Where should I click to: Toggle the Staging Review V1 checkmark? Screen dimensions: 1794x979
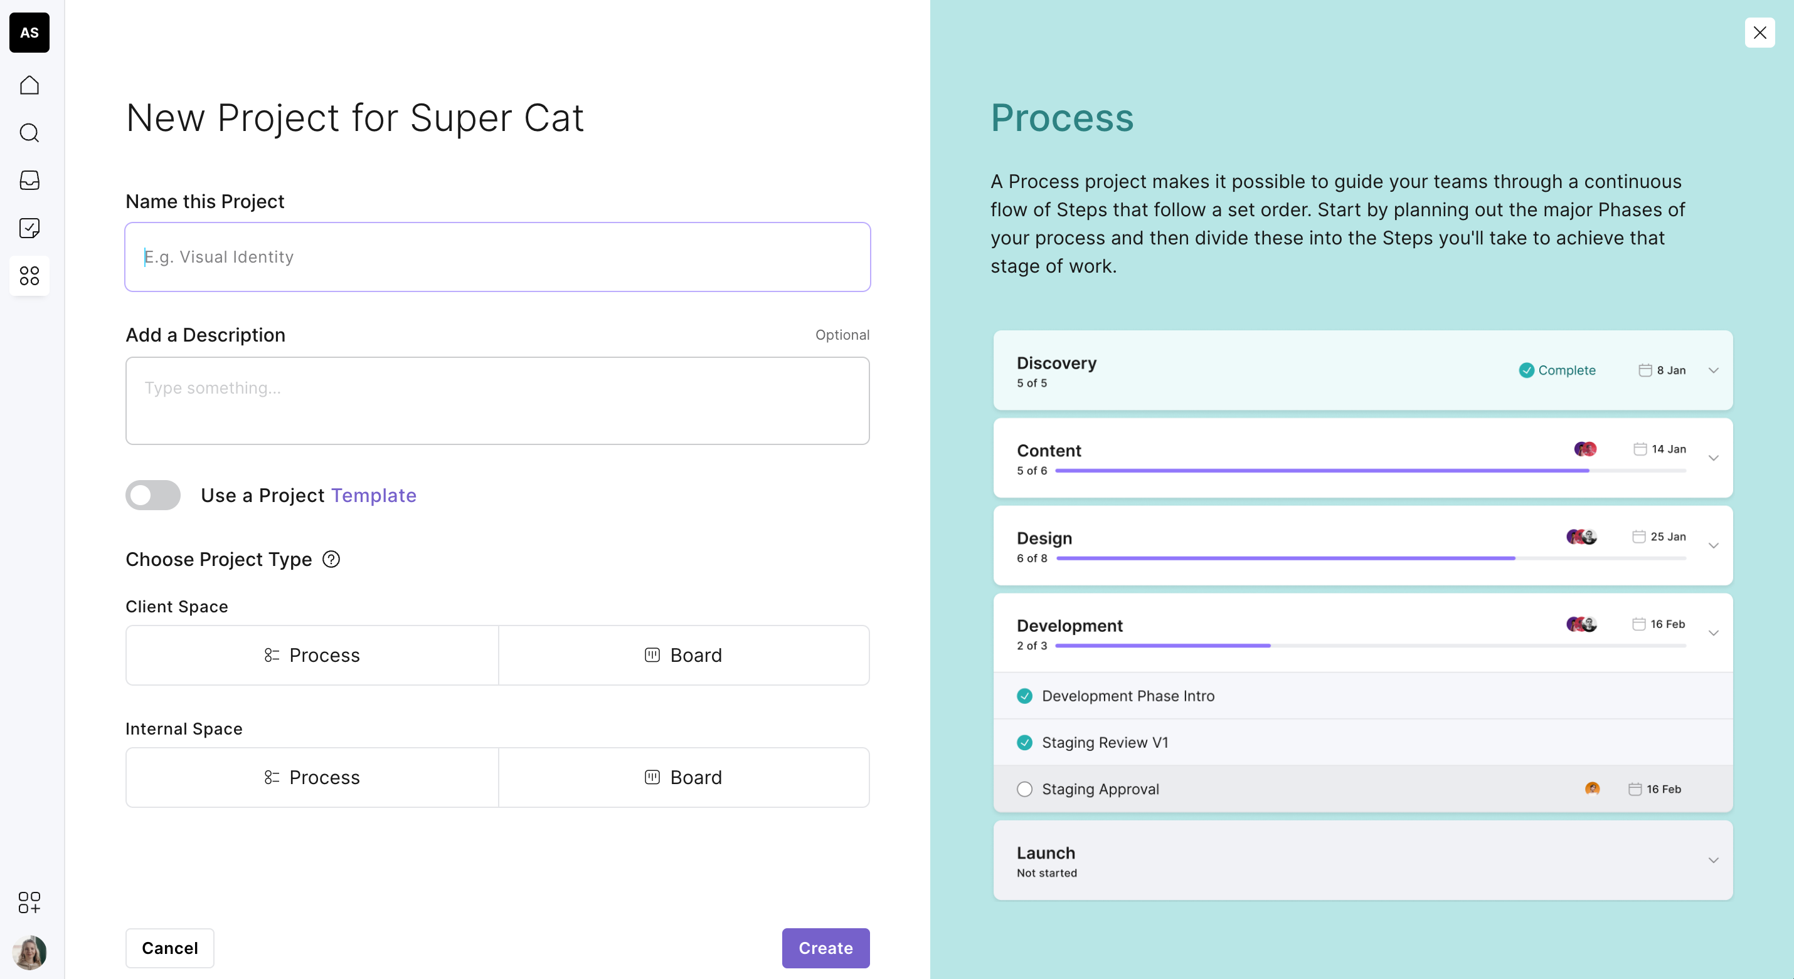1024,743
